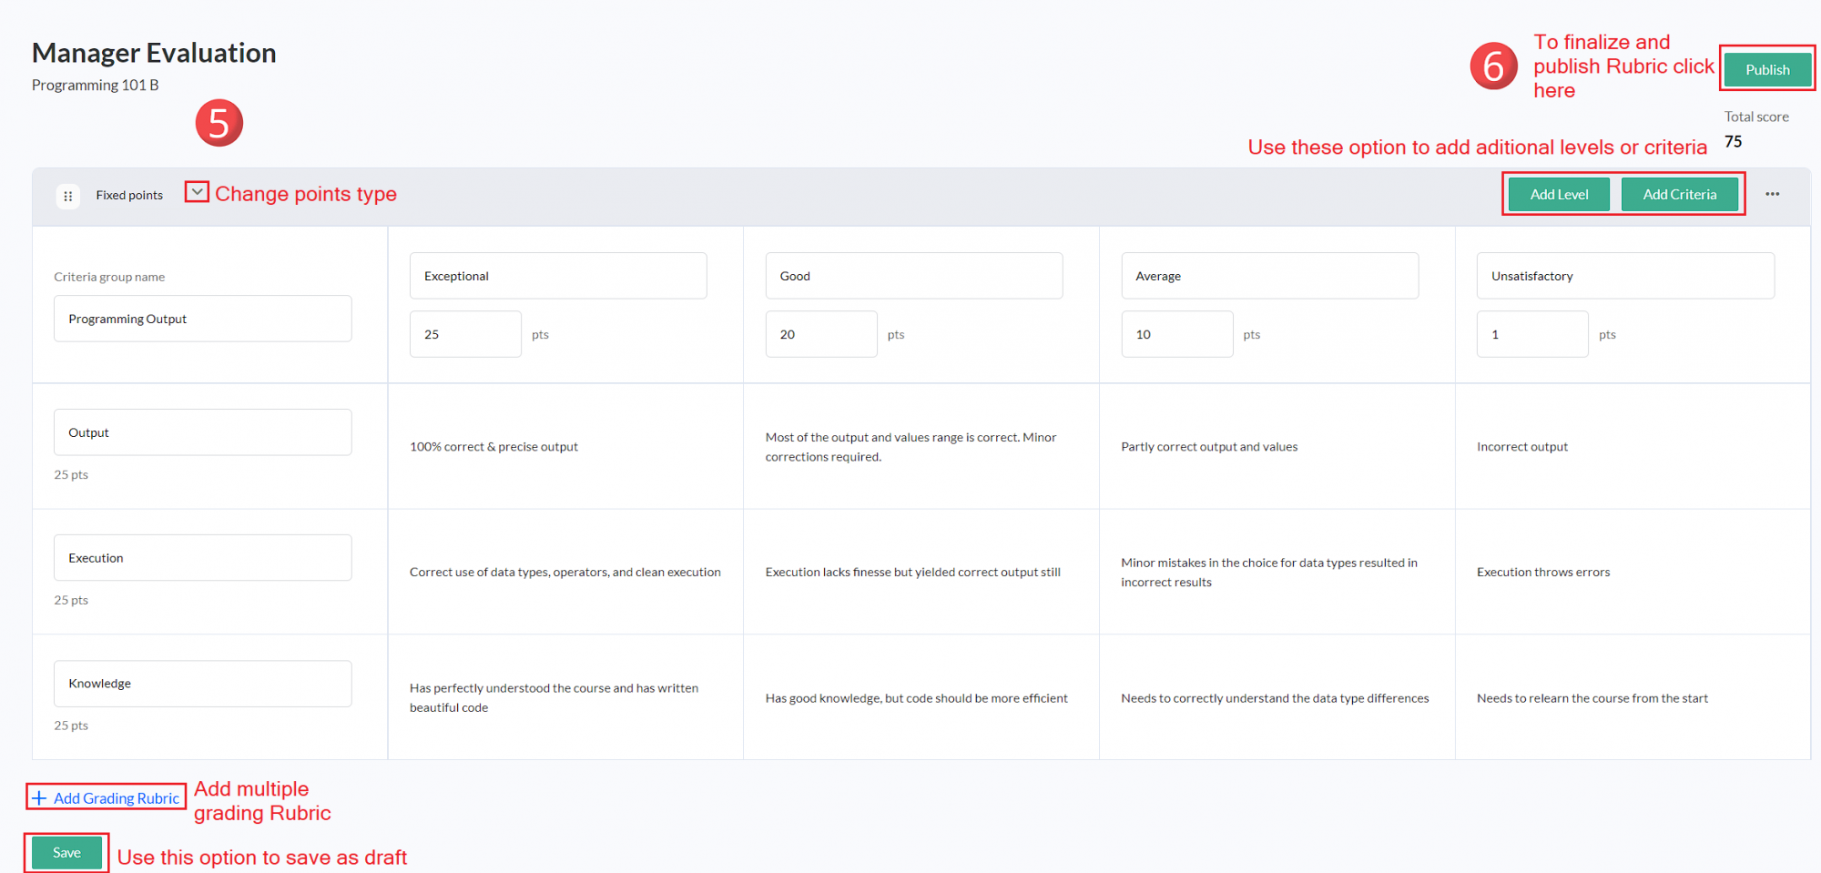Click 'Has perfectly understood the course' description
Viewport: 1821px width, 873px height.
(x=554, y=698)
